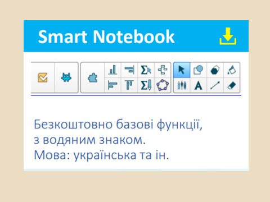Align objects to right edge
This screenshot has width=270, height=202.
(129, 70)
